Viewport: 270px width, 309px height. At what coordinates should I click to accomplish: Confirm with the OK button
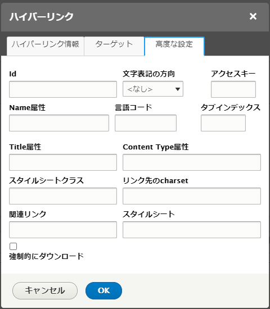[x=104, y=290]
